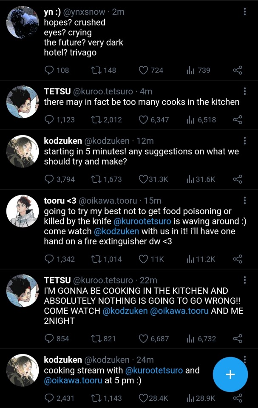Share TETSU's all-caps cooking tweet
Image resolution: width=258 pixels, height=408 pixels.
(238, 339)
